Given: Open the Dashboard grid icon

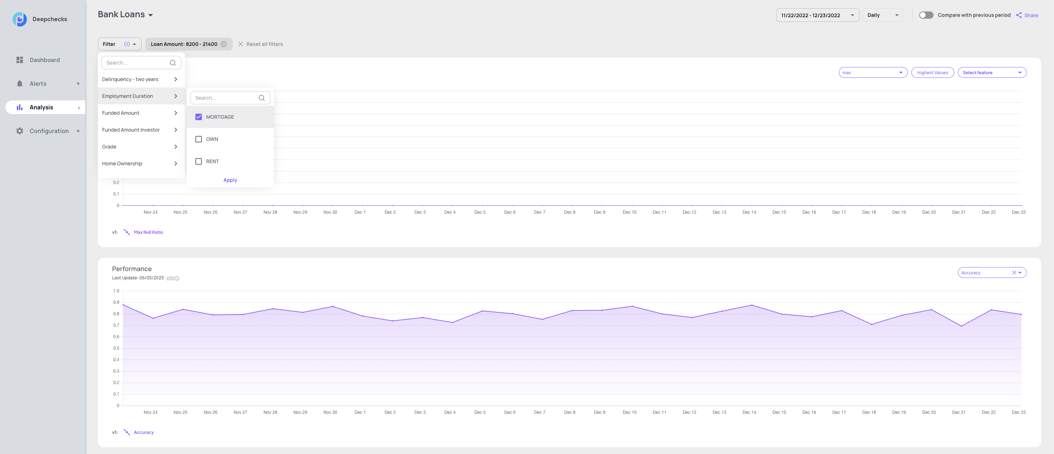Looking at the screenshot, I should (x=20, y=60).
